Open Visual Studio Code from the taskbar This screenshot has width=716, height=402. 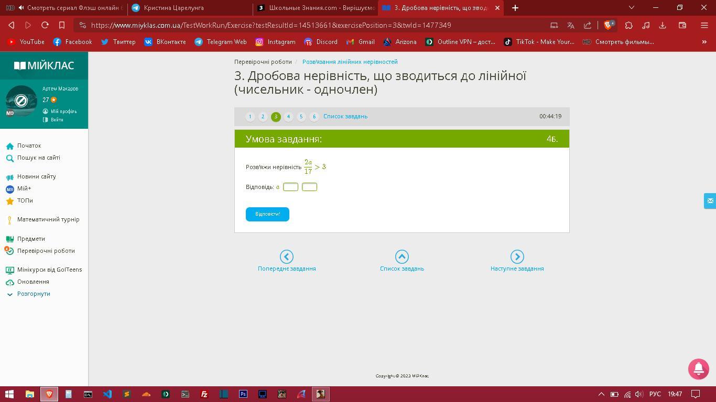[x=107, y=394]
